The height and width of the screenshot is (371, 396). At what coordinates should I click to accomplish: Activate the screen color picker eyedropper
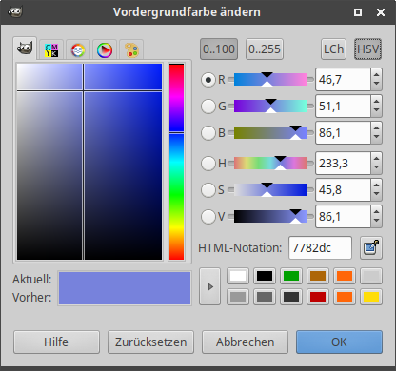[x=371, y=247]
